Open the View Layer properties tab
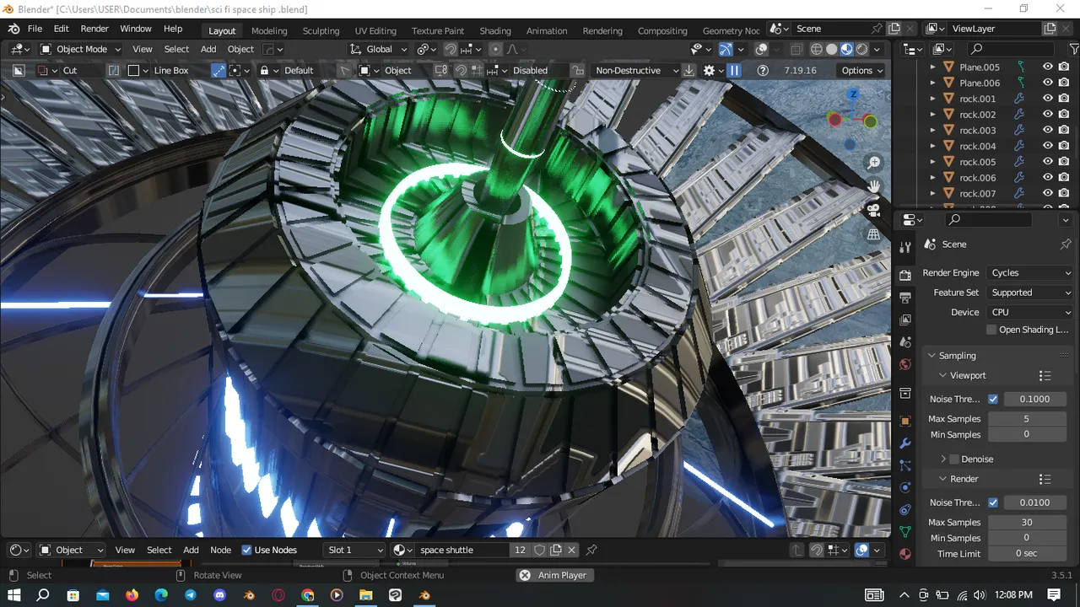 [905, 320]
